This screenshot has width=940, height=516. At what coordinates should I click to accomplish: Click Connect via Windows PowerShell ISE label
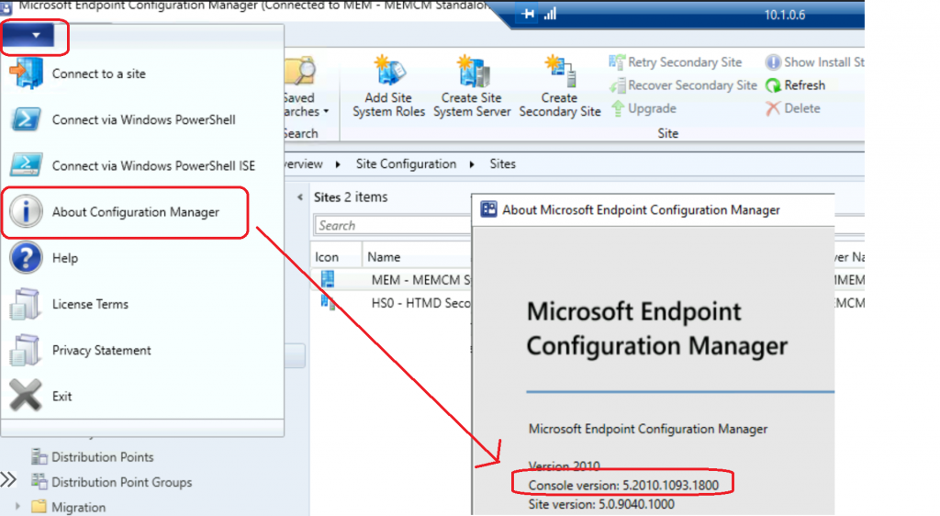[153, 166]
